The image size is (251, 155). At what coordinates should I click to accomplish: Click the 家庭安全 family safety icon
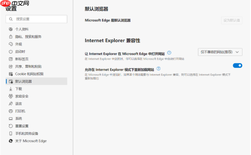11,96
